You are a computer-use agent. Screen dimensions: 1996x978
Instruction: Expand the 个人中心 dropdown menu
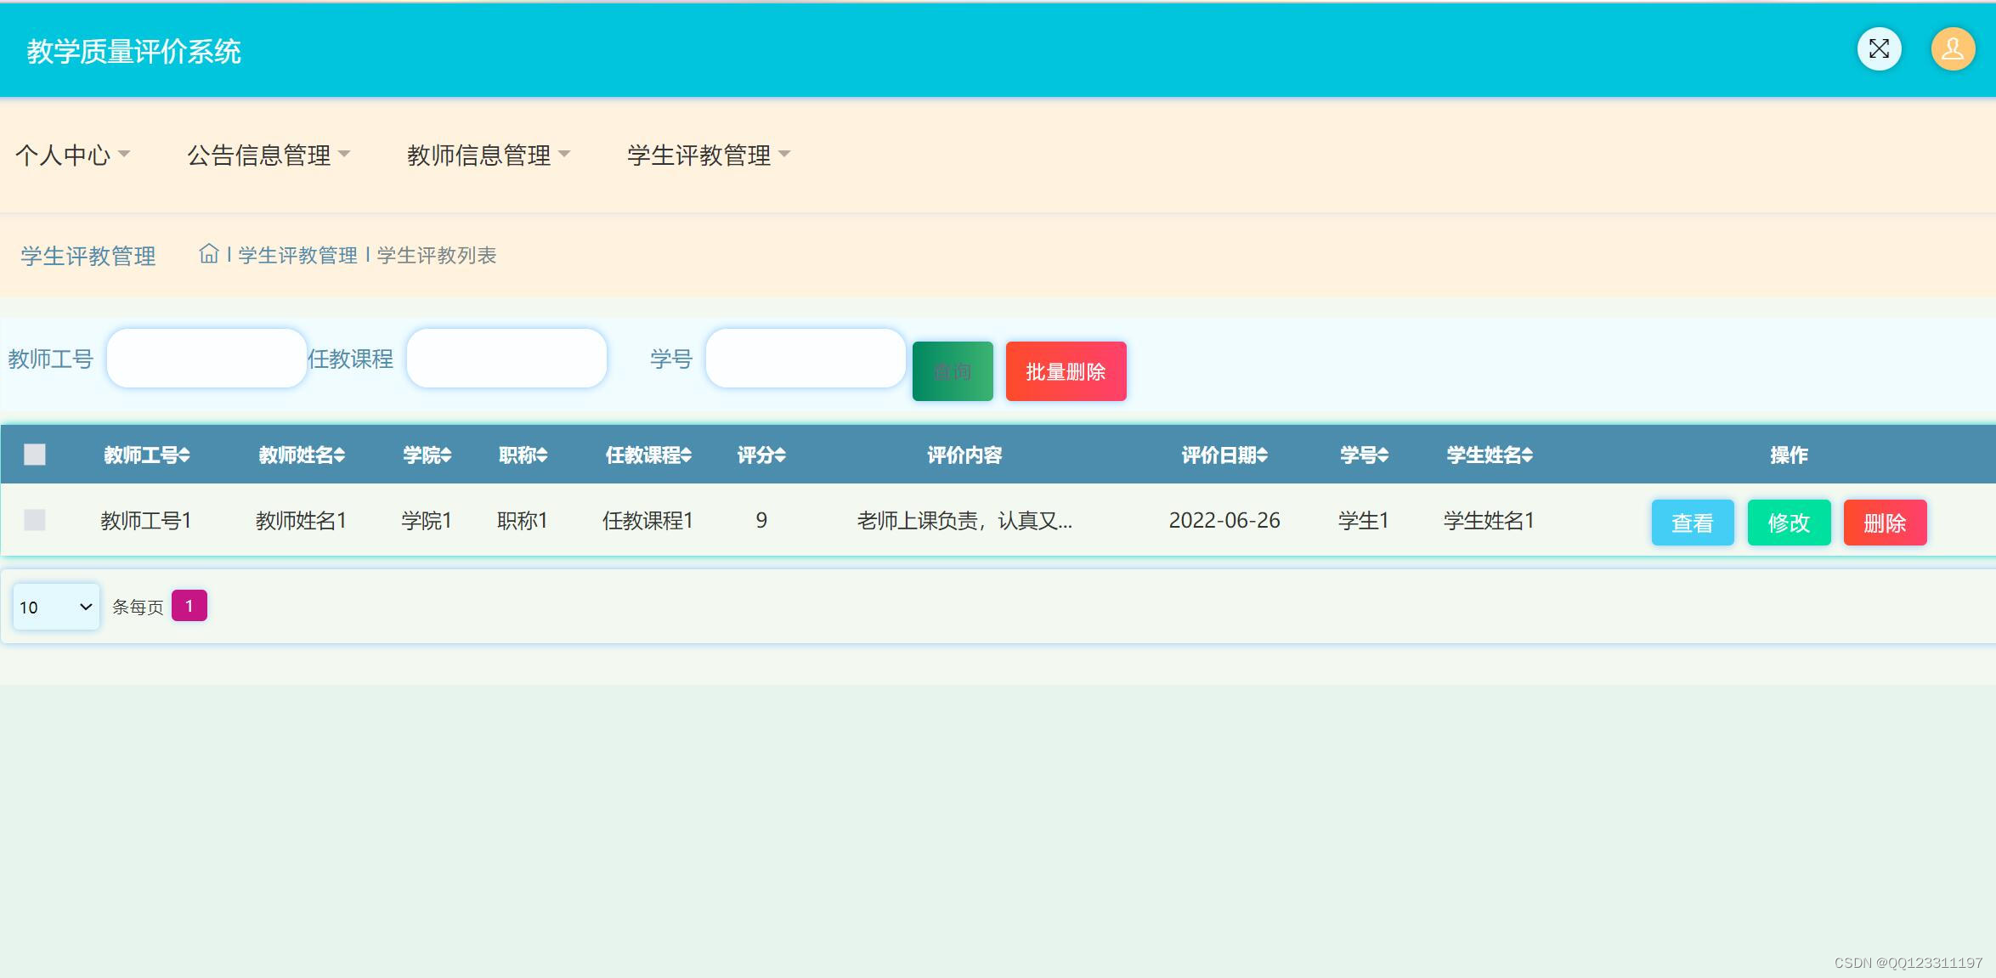click(72, 155)
